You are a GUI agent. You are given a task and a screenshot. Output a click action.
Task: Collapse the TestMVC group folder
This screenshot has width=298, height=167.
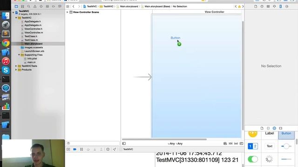[16, 18]
